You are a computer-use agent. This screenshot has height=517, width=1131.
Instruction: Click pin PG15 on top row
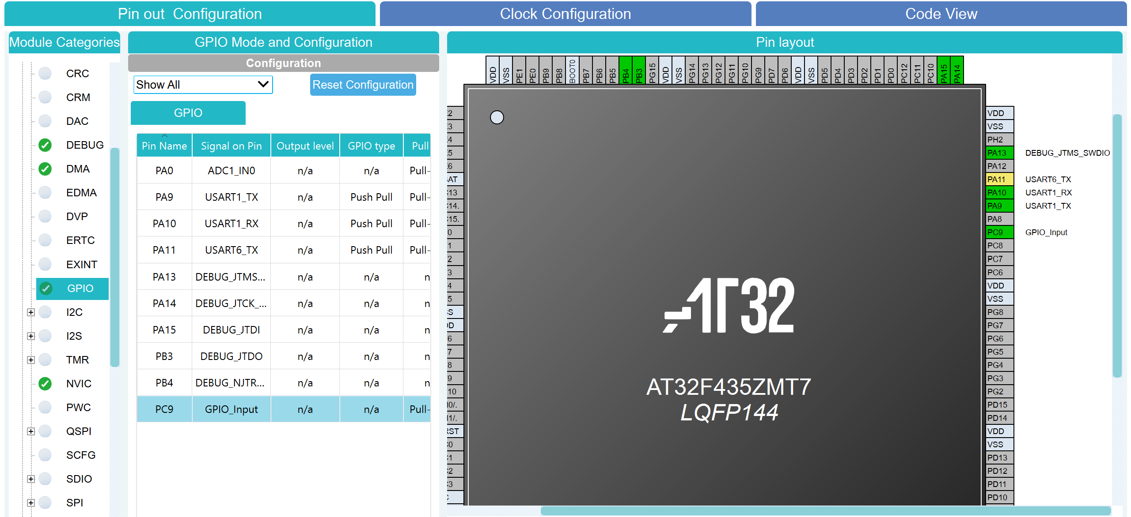[x=652, y=70]
